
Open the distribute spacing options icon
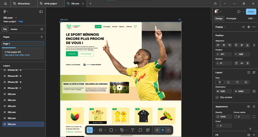coord(254,45)
